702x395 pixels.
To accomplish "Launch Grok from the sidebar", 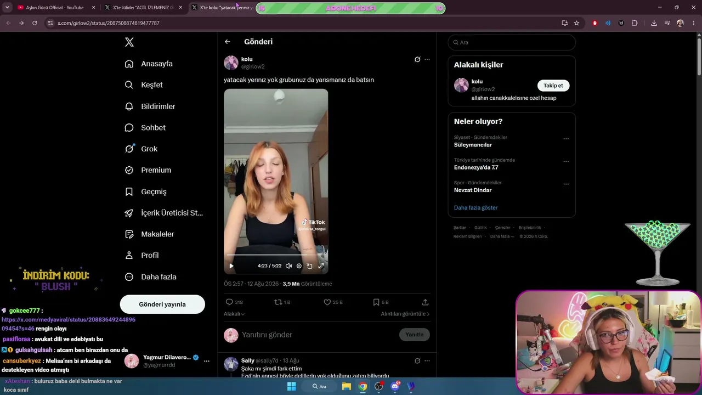I will pyautogui.click(x=141, y=149).
